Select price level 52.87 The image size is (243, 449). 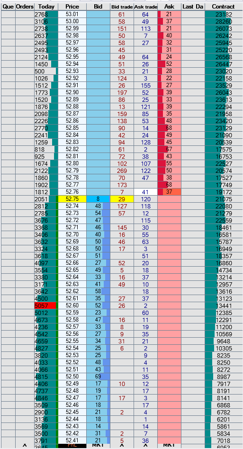72,114
